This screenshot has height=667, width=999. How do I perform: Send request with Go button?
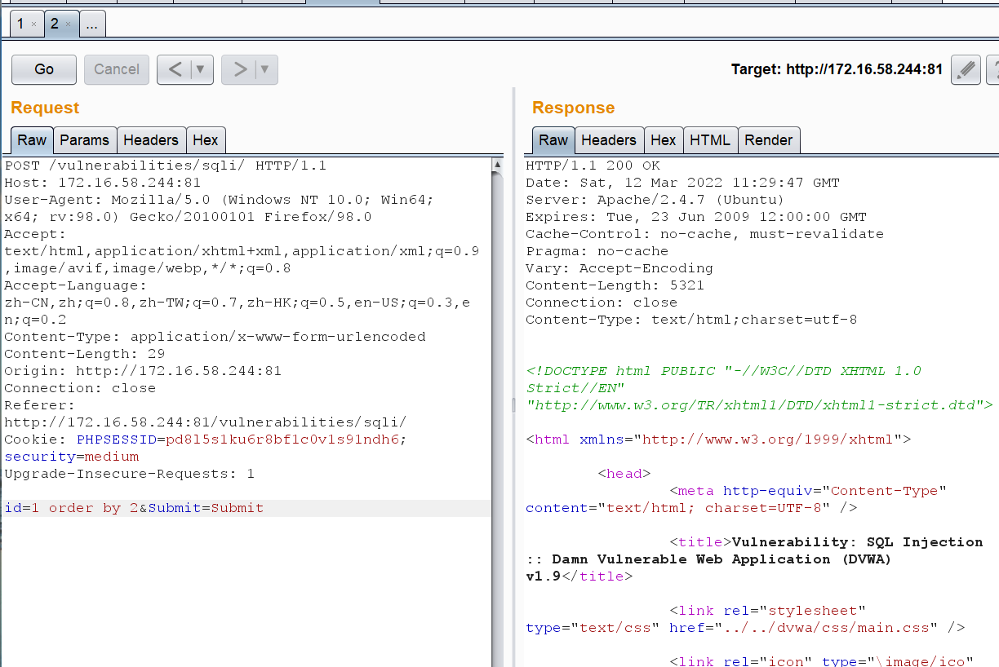[44, 69]
